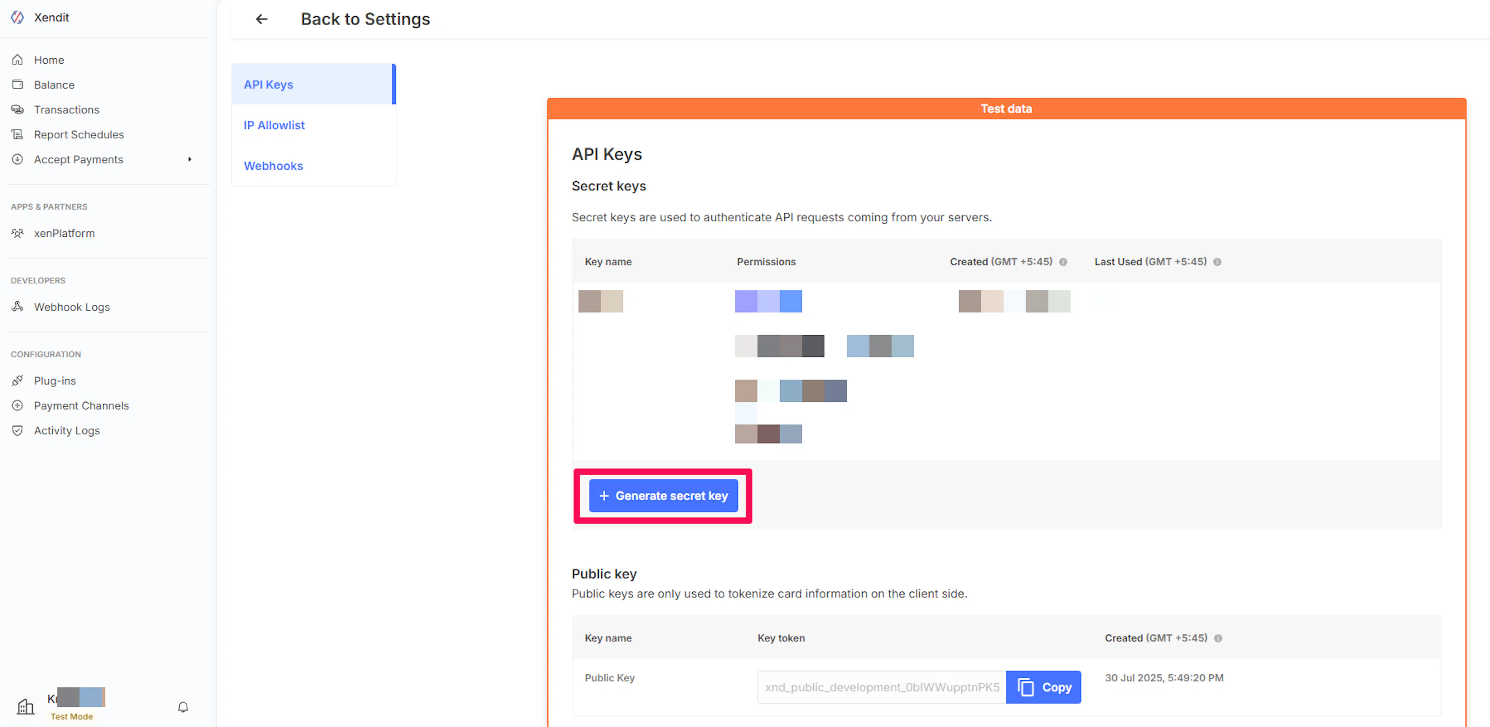Open Webhook Logs in sidebar
1490x727 pixels.
71,307
